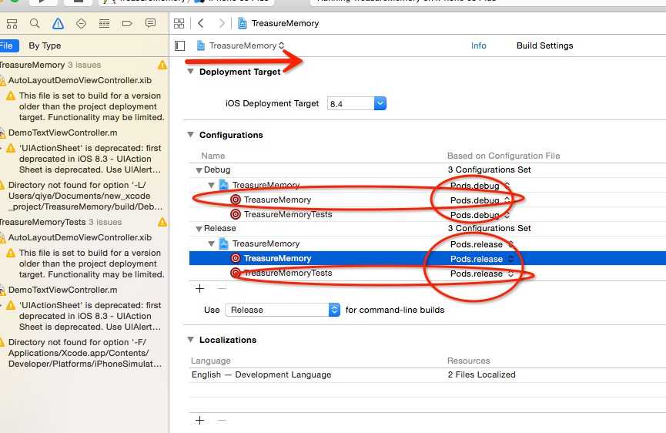Click TreasureMemory title in the jump bar

pos(285,23)
